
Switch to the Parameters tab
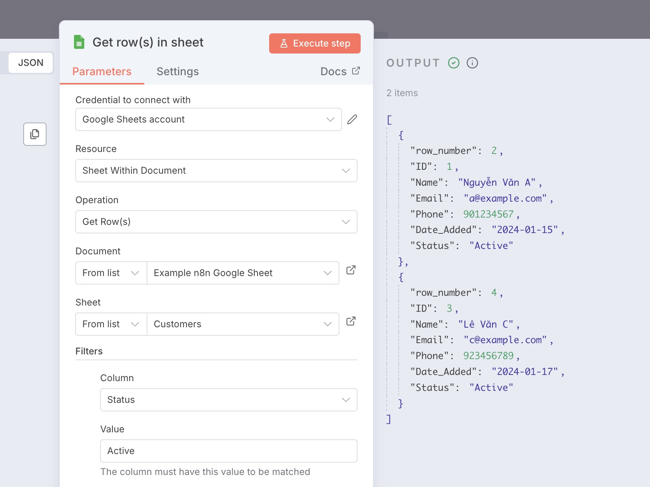tap(102, 72)
